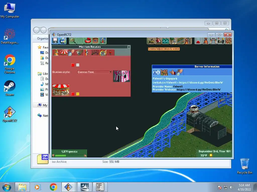Switch to ride main view tab
This screenshot has height=192, width=257.
point(56,52)
